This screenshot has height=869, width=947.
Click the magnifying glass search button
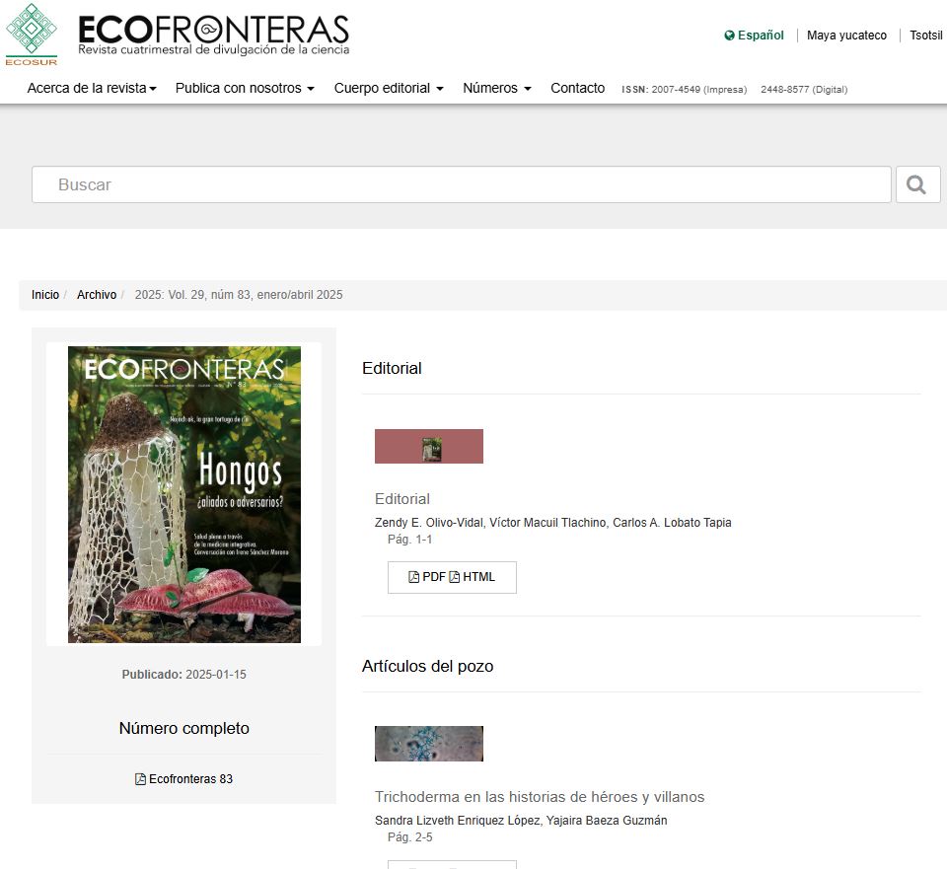tap(917, 184)
